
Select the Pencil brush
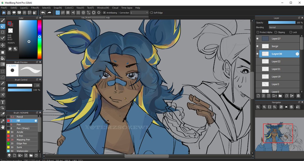(22, 117)
